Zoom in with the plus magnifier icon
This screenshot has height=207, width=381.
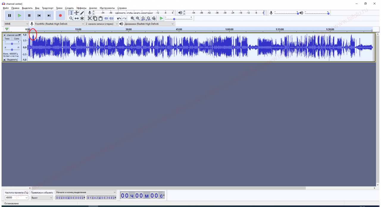132,18
